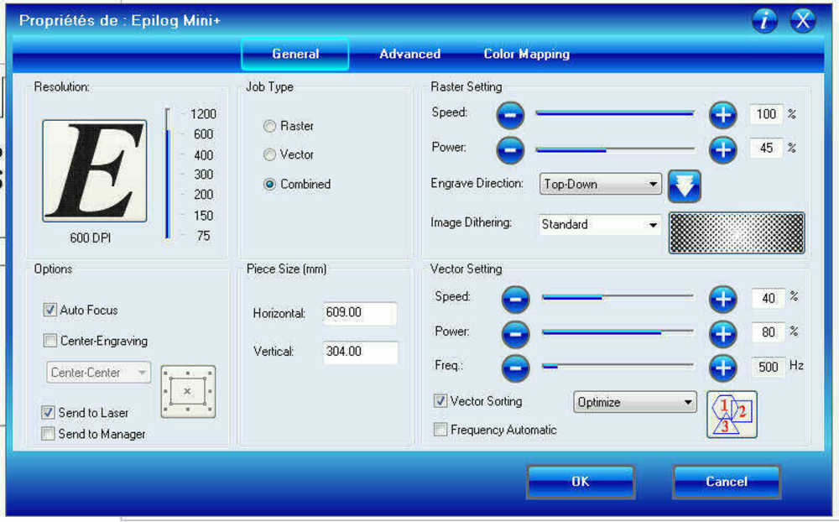
Task: Open the Engrave Direction Top-Down dropdown
Action: [x=601, y=184]
